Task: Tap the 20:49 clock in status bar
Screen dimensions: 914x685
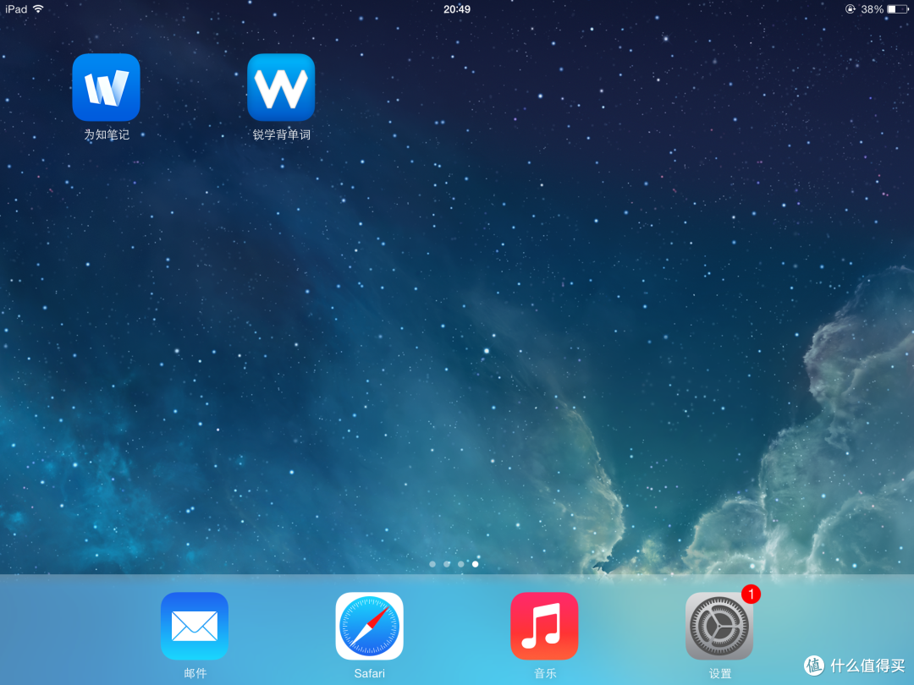Action: tap(456, 8)
